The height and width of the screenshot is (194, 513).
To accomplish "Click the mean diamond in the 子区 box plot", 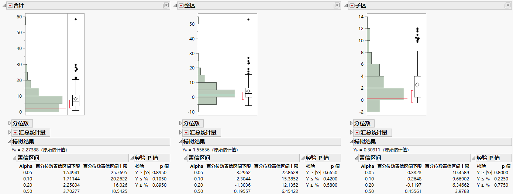I will 417,85.
